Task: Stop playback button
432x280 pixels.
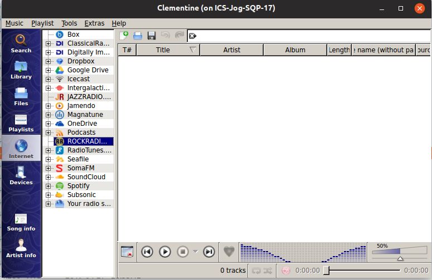Action: 183,252
